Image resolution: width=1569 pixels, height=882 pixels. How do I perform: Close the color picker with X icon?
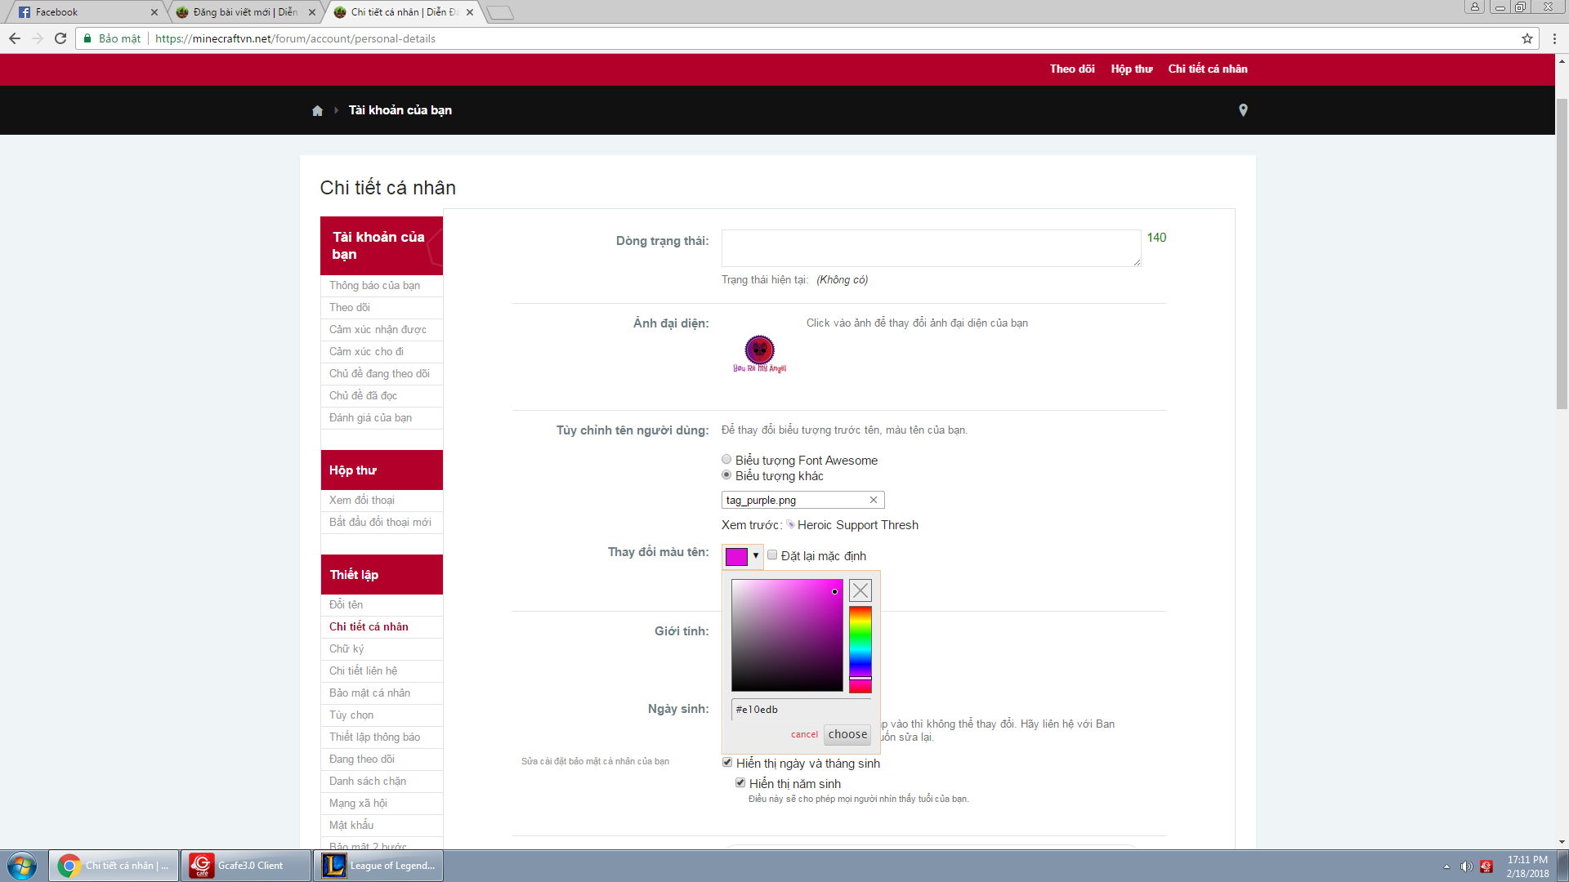click(860, 590)
